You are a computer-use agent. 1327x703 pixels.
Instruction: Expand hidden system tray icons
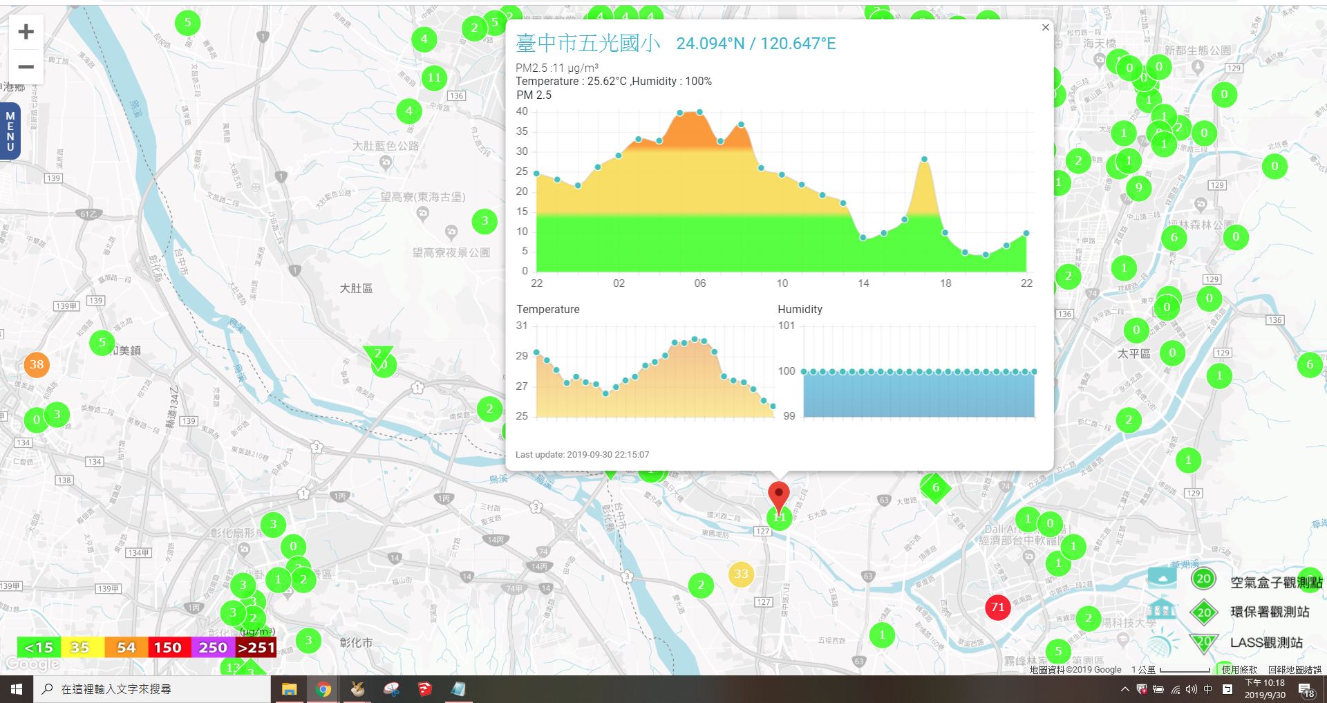tap(1124, 689)
